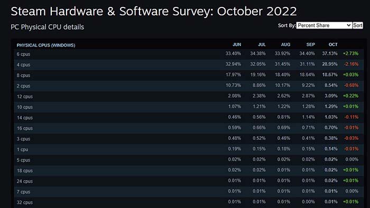Select the 4 cpus row

[x=189, y=64]
